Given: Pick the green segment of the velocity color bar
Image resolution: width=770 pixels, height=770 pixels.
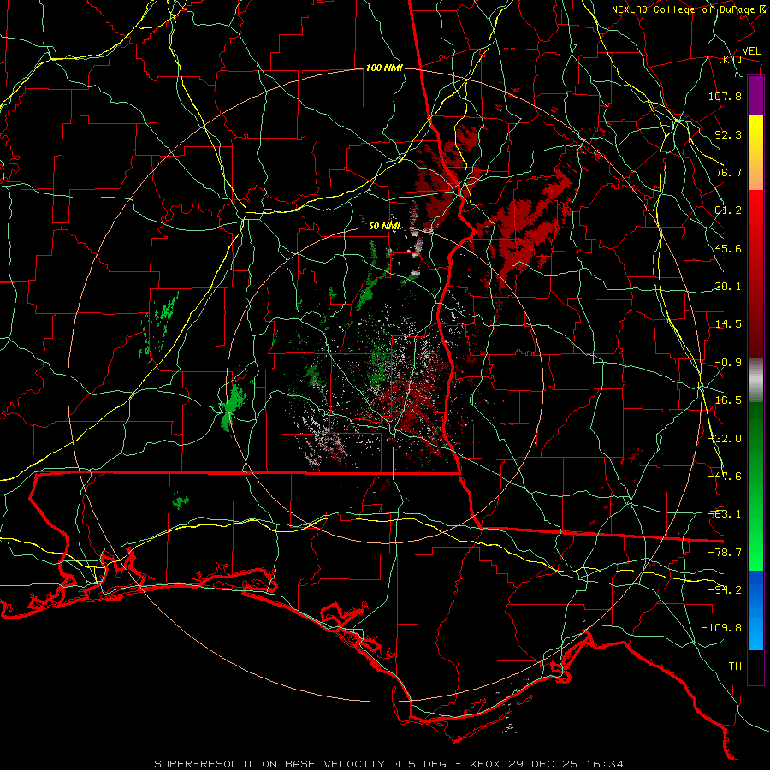Looking at the screenshot, I should [x=755, y=486].
